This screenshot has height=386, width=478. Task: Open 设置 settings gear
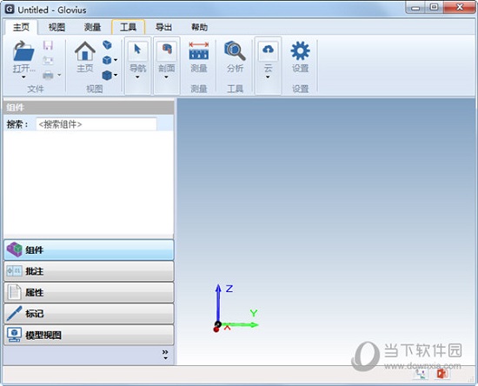coord(301,50)
